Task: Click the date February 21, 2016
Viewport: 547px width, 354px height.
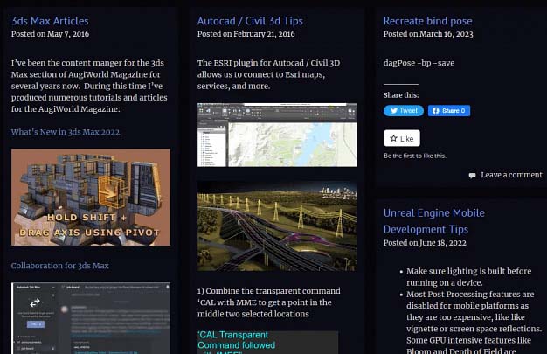Action: 264,34
